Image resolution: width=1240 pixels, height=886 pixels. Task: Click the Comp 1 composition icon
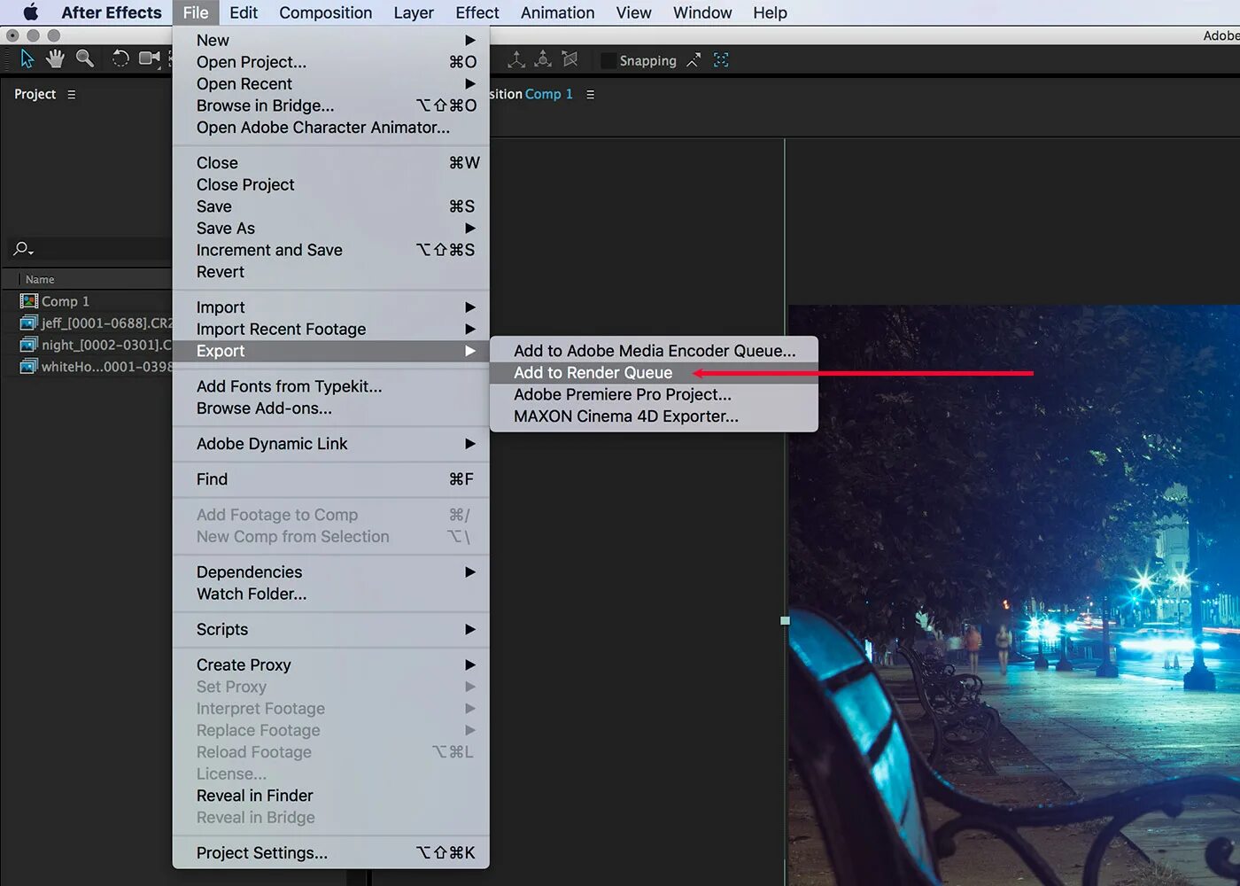point(29,301)
